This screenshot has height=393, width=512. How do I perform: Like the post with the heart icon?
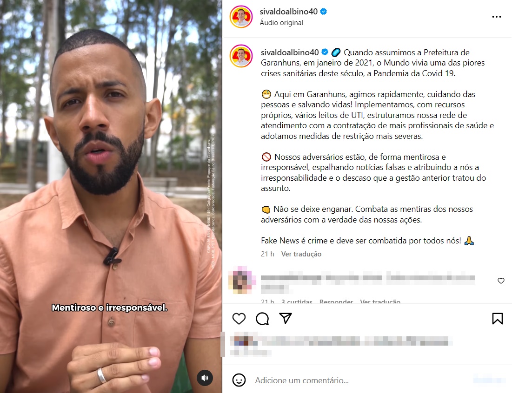coord(239,319)
